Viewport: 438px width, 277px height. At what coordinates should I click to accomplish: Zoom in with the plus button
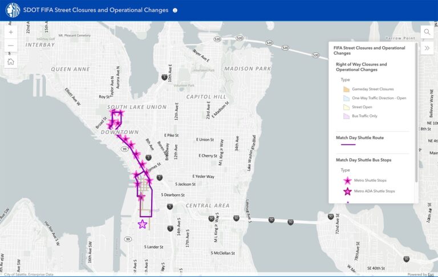(11, 32)
